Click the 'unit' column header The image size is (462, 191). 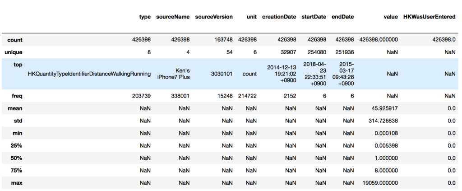point(252,17)
